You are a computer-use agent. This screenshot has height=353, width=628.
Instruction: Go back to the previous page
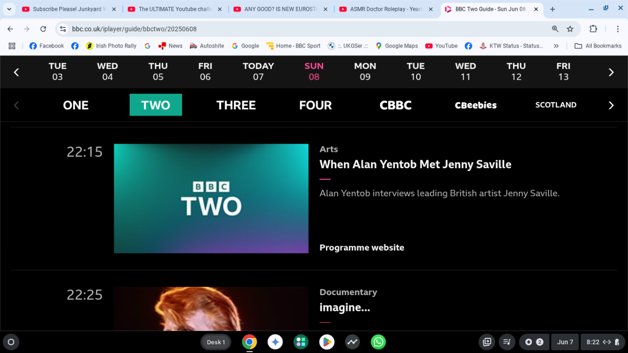pyautogui.click(x=10, y=29)
